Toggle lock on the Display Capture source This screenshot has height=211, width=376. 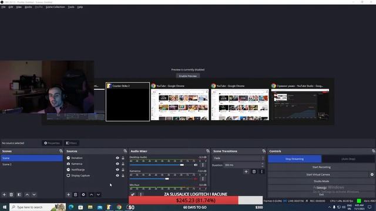point(123,176)
